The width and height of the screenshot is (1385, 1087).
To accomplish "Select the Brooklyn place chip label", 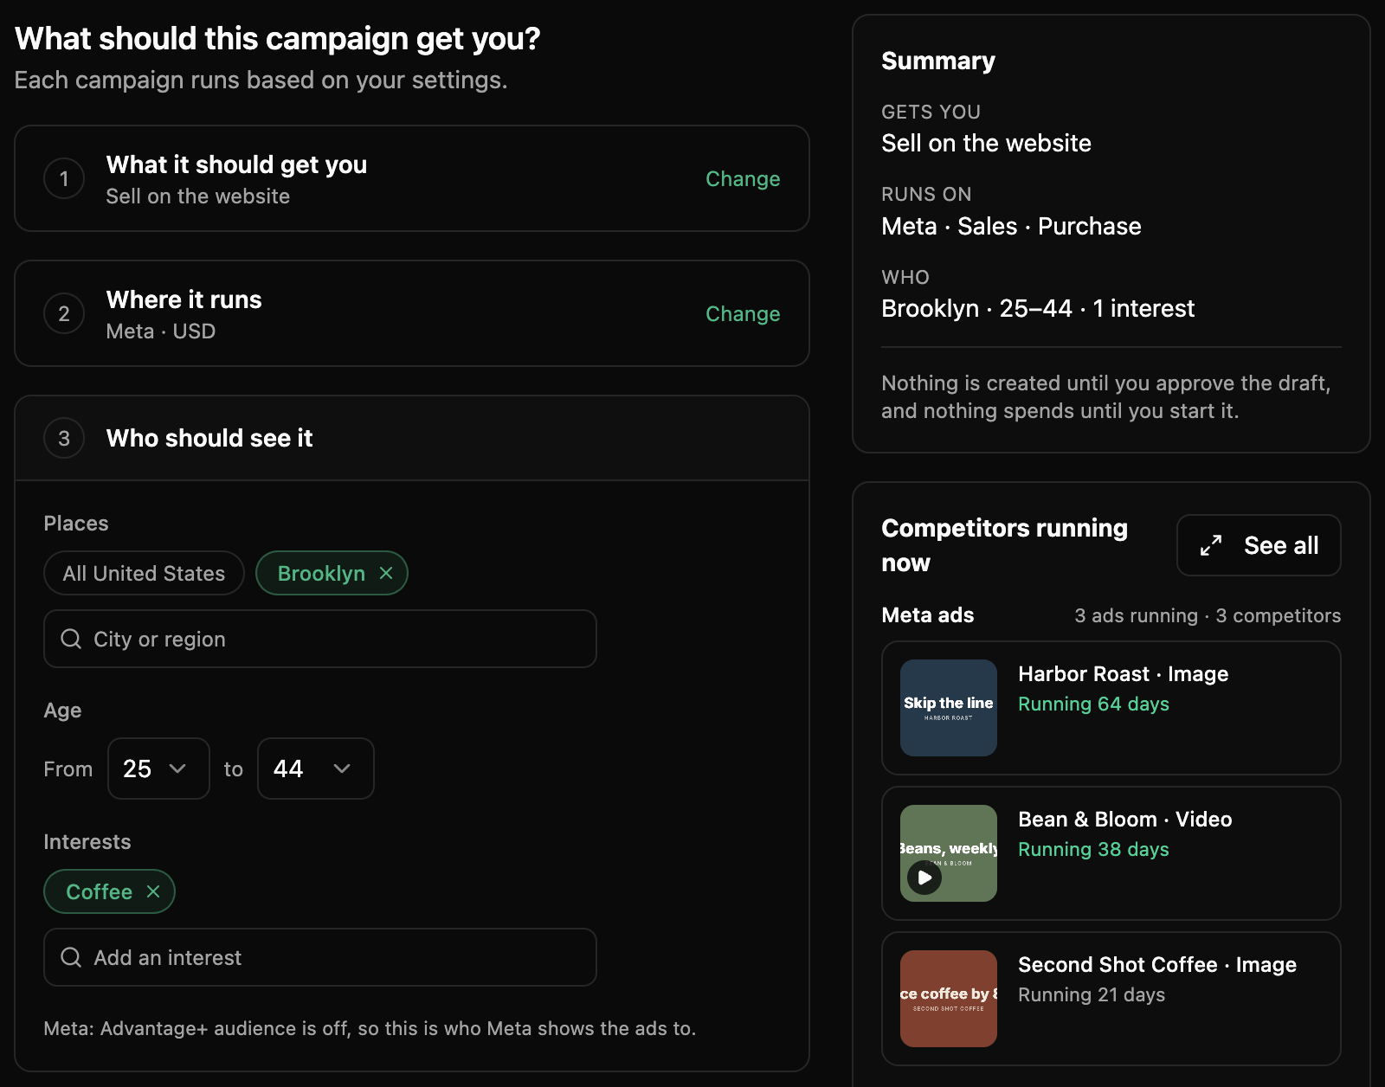I will point(321,573).
